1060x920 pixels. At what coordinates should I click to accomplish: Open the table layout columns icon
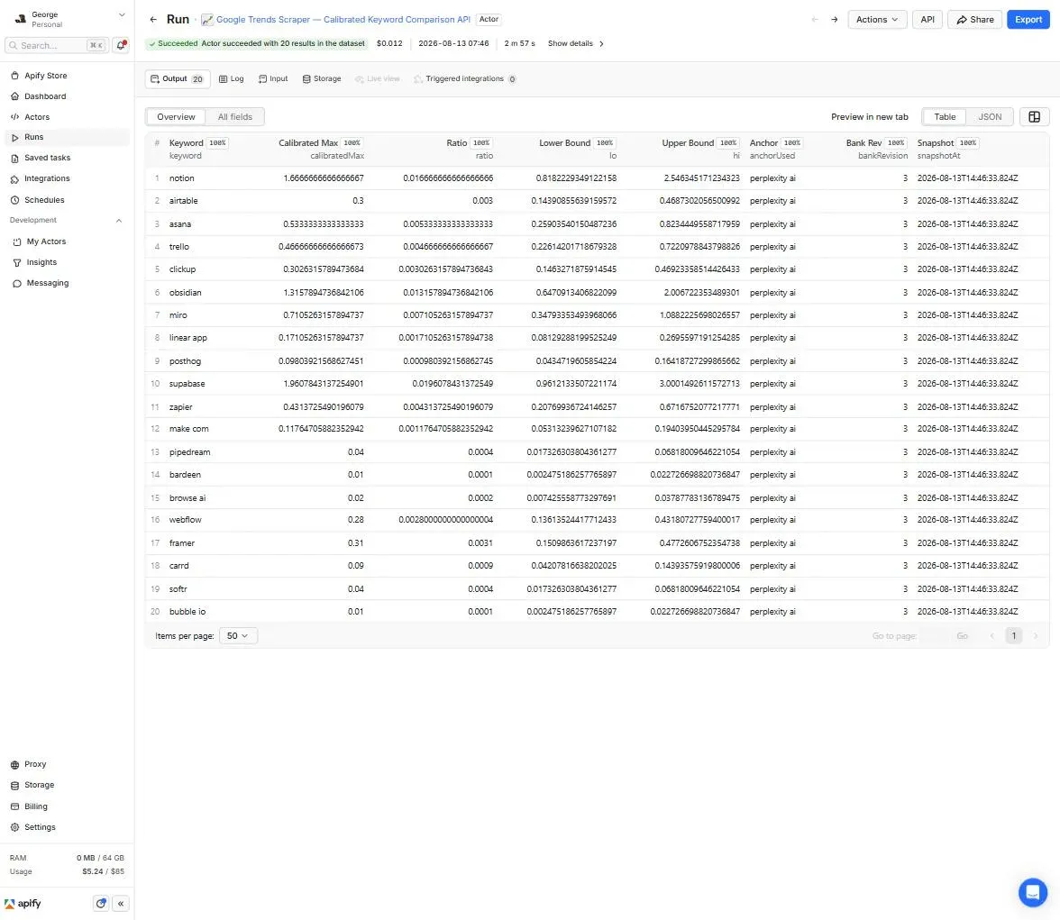tap(1035, 117)
